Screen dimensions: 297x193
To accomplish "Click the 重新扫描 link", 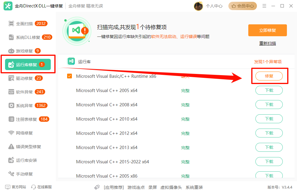I will click(x=268, y=43).
